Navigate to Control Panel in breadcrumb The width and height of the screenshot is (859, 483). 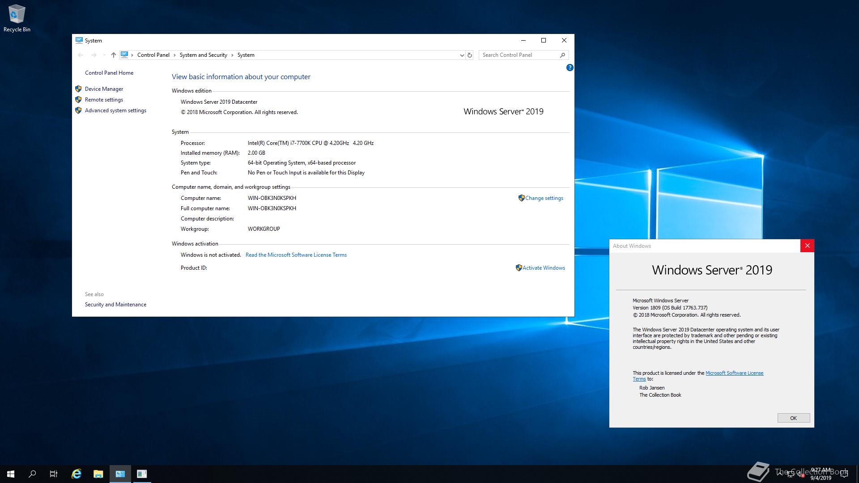click(153, 55)
